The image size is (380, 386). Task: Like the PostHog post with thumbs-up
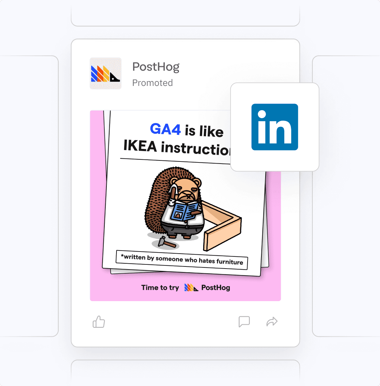(99, 322)
